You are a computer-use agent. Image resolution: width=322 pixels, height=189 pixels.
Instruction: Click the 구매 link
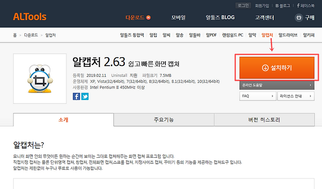click(x=309, y=17)
